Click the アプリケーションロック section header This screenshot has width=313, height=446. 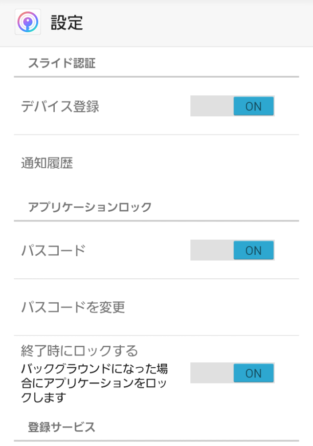[x=90, y=207]
